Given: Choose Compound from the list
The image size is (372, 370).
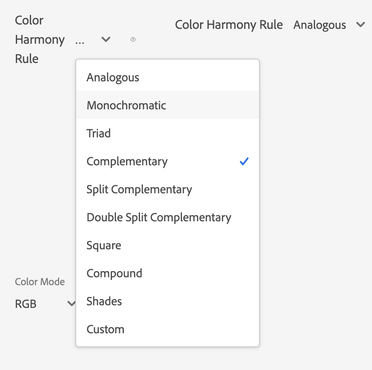Looking at the screenshot, I should click(114, 273).
